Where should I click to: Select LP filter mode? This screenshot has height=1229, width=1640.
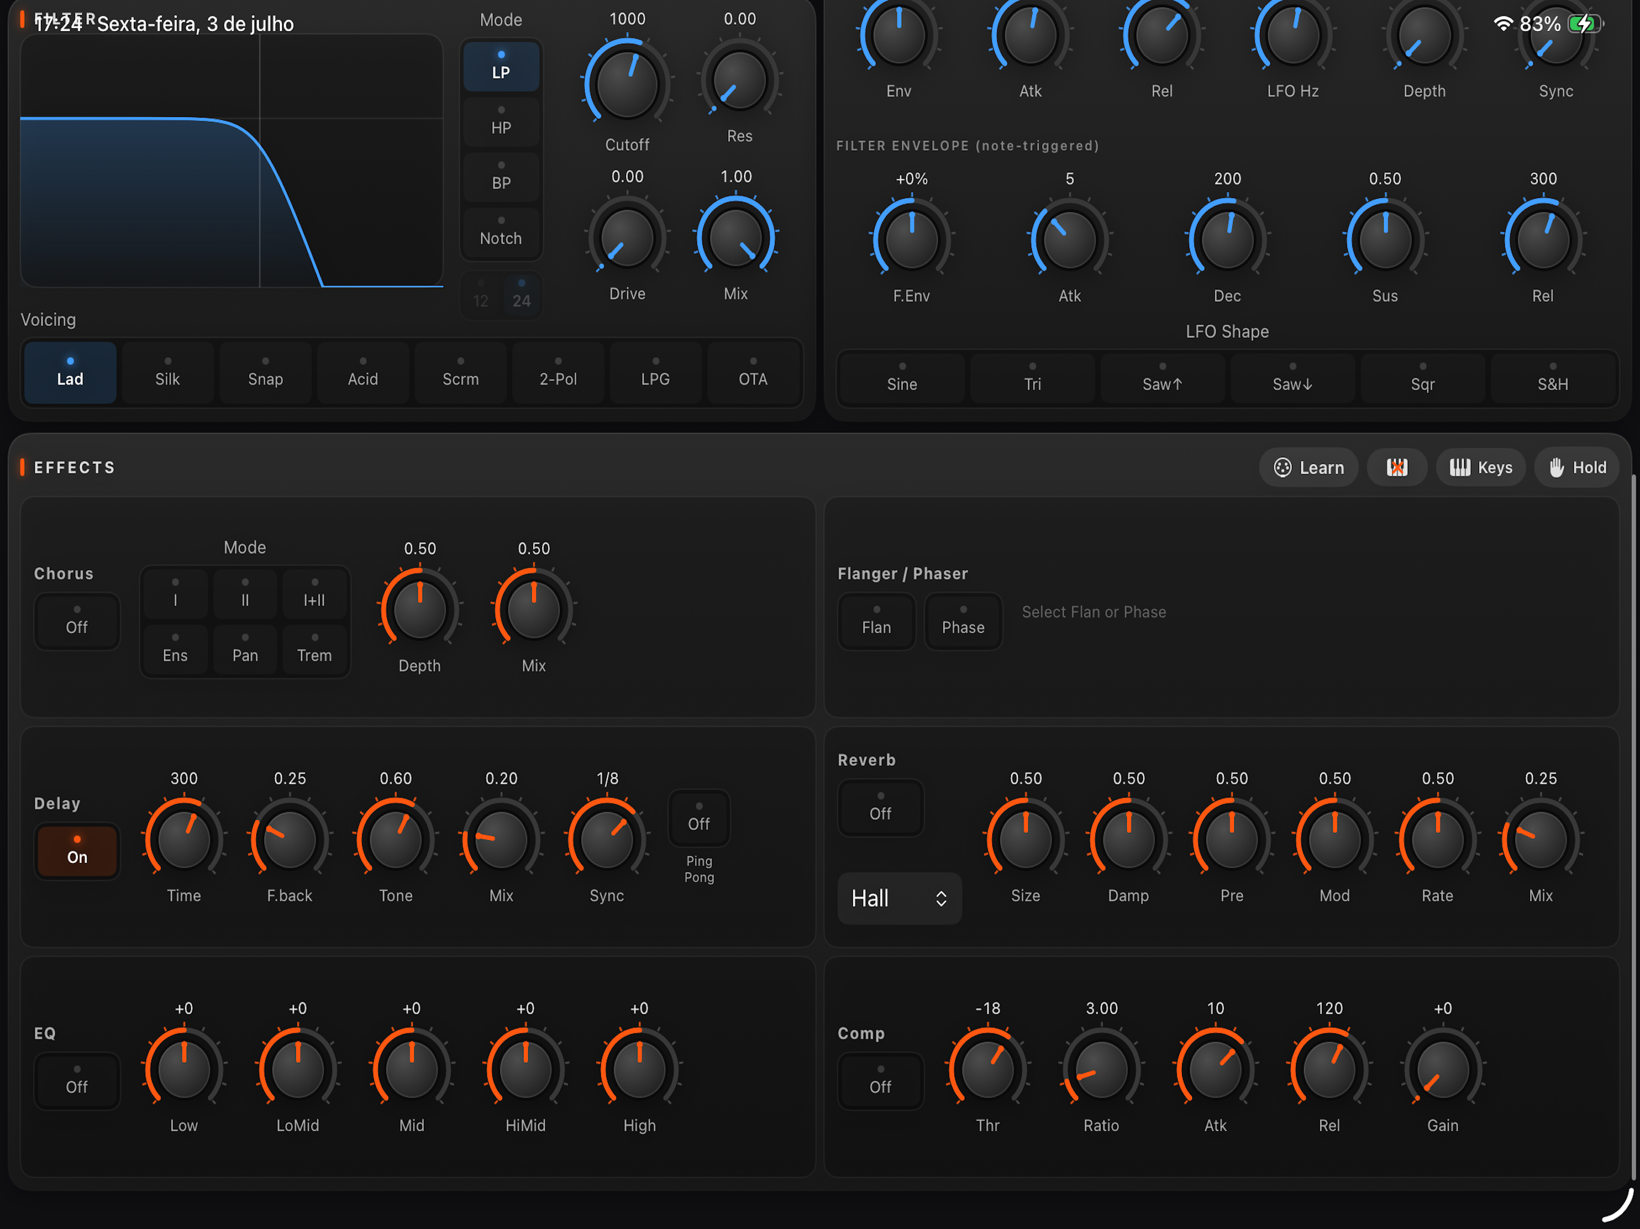501,67
